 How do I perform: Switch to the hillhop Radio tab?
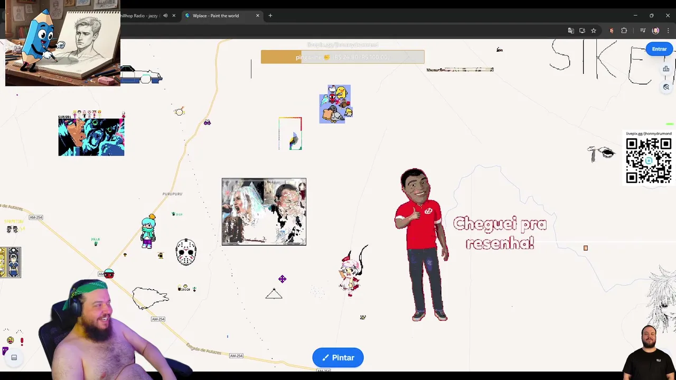(139, 16)
